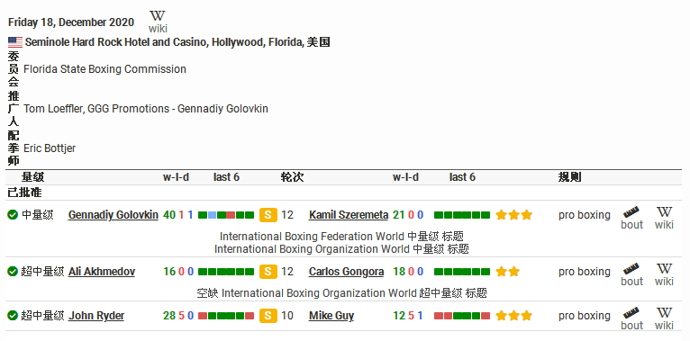Open bout icon for Golovkin vs Szeremeta

coord(632,218)
